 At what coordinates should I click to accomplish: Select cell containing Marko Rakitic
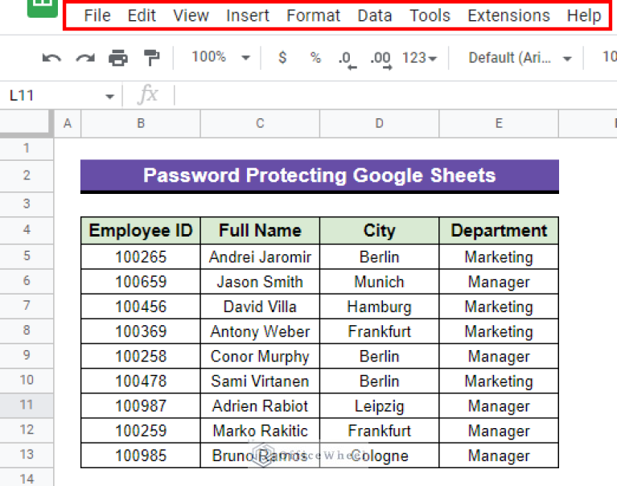[260, 430]
